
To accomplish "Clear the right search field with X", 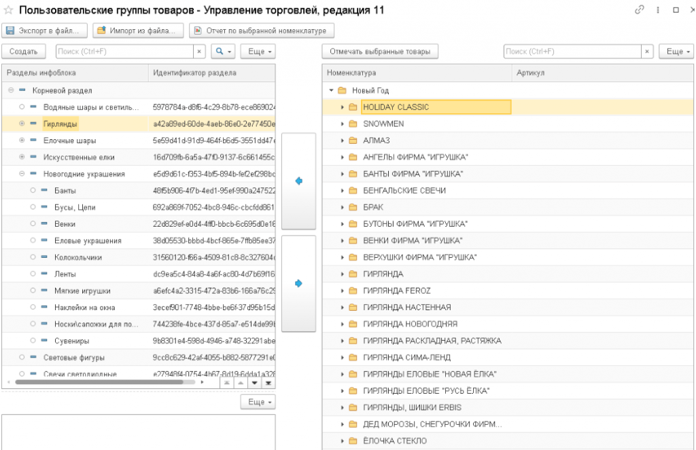I will [647, 52].
